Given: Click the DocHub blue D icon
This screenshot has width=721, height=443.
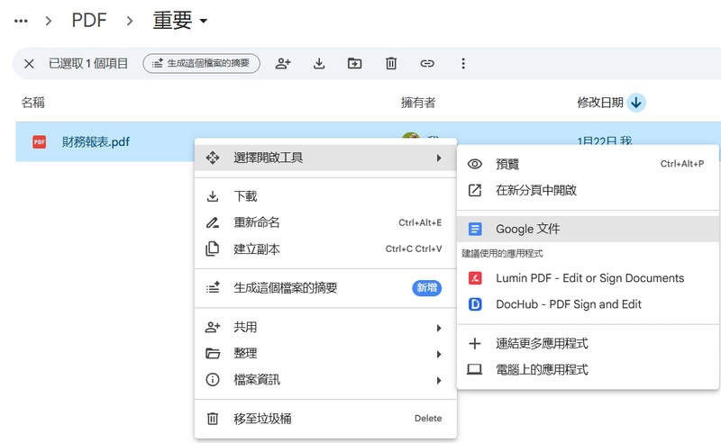Looking at the screenshot, I should [475, 304].
